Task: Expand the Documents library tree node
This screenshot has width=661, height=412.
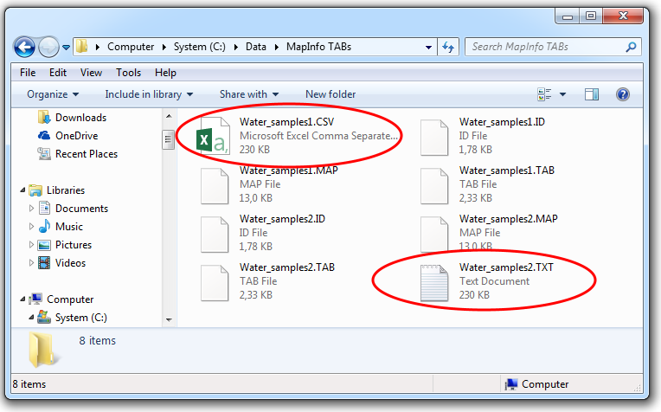Action: click(x=31, y=209)
